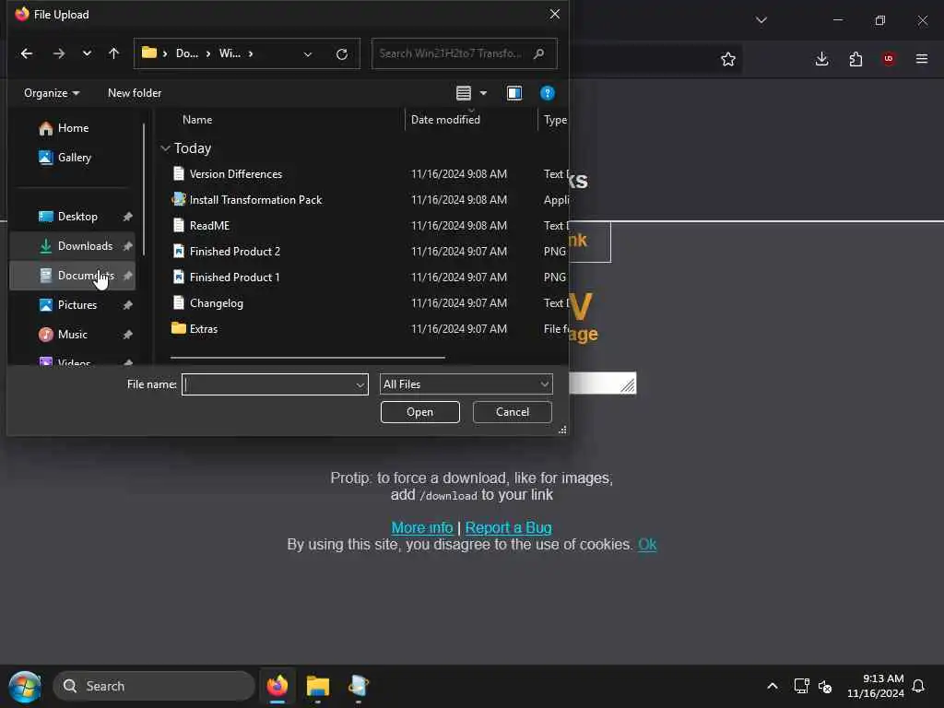
Task: Go up one folder level
Action: 113,53
